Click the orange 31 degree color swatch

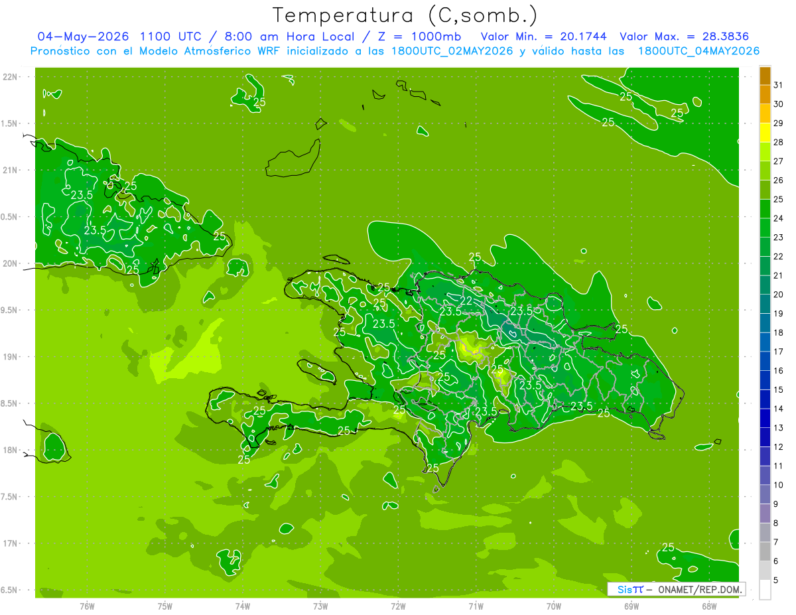click(x=765, y=76)
